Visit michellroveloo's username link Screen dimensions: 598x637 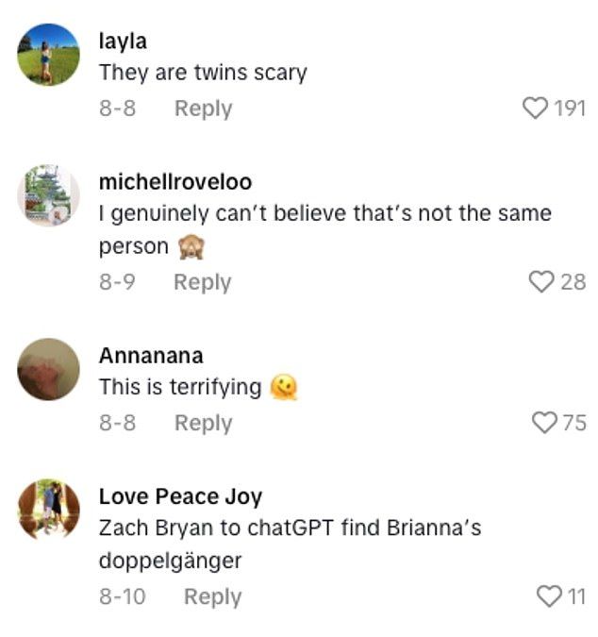[175, 181]
